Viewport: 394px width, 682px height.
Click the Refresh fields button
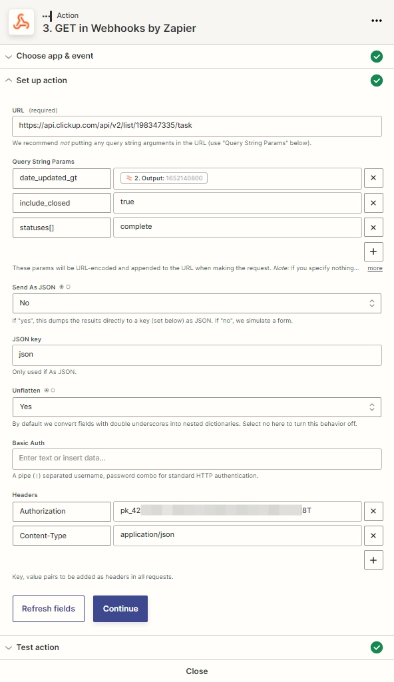click(x=49, y=609)
